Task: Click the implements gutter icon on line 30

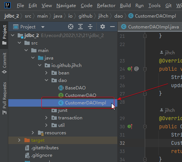Action: 130,126
